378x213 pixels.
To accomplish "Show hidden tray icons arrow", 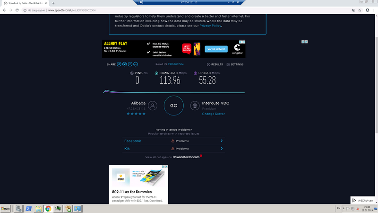I will (x=344, y=208).
